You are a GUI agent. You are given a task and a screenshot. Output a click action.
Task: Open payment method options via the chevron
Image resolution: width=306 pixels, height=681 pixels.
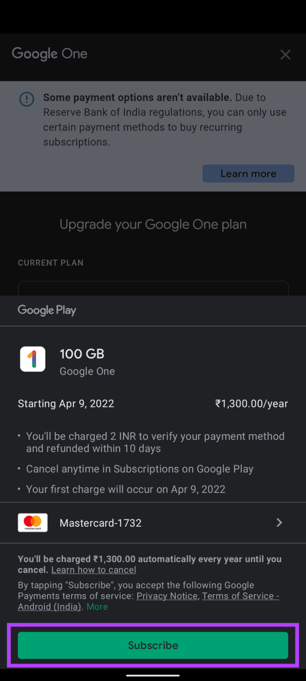279,522
